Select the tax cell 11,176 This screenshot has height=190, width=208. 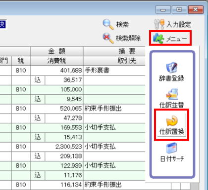[x=64, y=176]
